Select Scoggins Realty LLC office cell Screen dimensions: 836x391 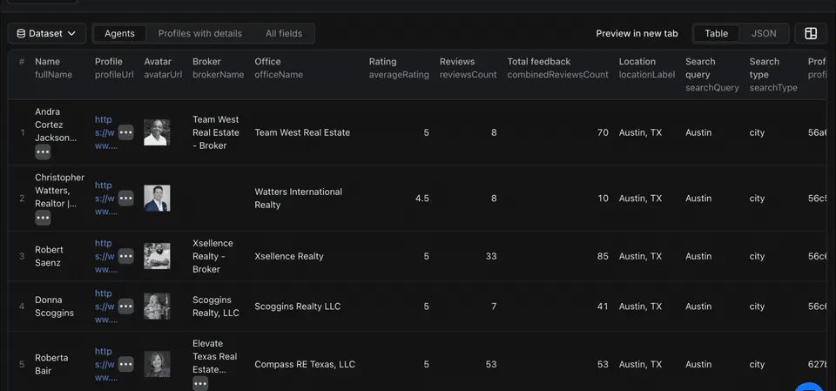tap(298, 307)
